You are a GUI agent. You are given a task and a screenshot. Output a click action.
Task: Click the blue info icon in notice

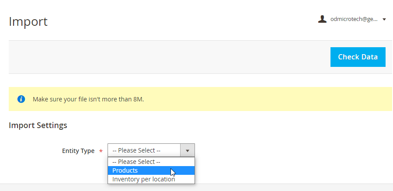(21, 99)
